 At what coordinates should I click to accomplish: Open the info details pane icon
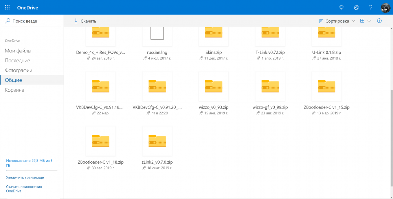coord(380,21)
